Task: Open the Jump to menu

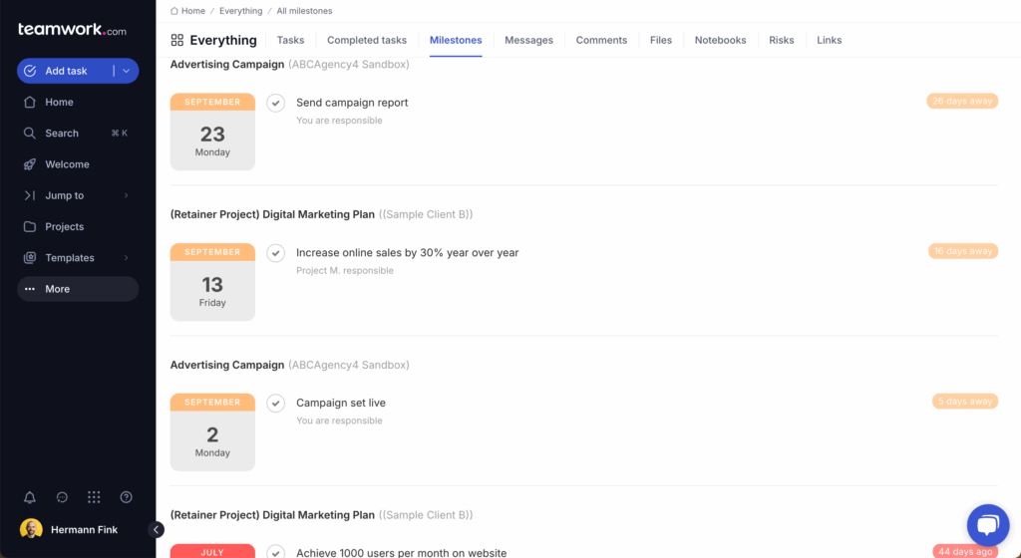Action: [78, 195]
